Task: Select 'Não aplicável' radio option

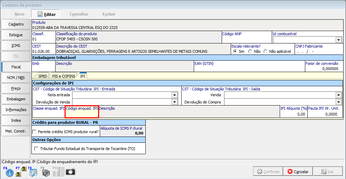Action: [x=265, y=51]
